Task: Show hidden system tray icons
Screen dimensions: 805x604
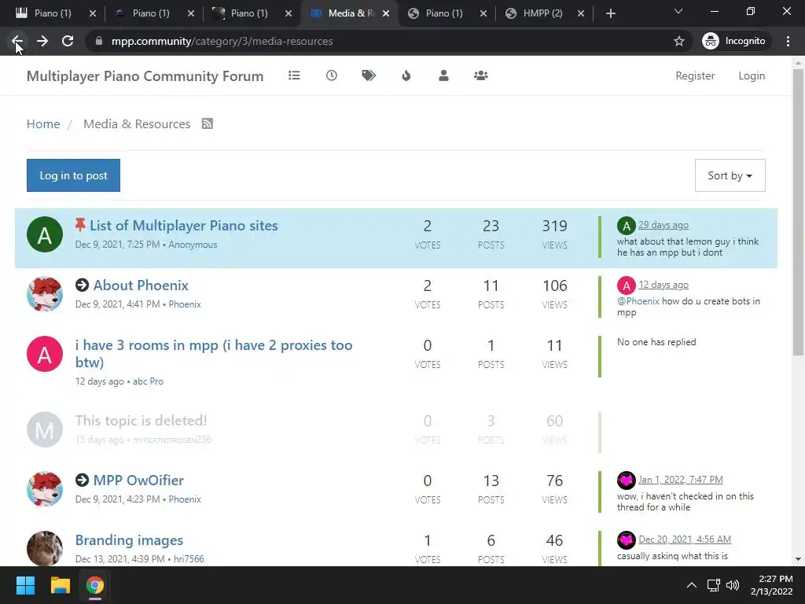Action: coord(692,585)
